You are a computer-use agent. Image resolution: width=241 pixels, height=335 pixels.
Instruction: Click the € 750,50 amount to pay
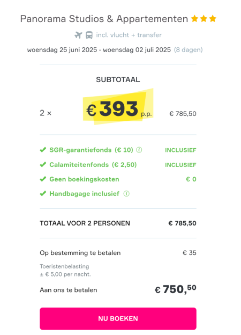coord(175,289)
